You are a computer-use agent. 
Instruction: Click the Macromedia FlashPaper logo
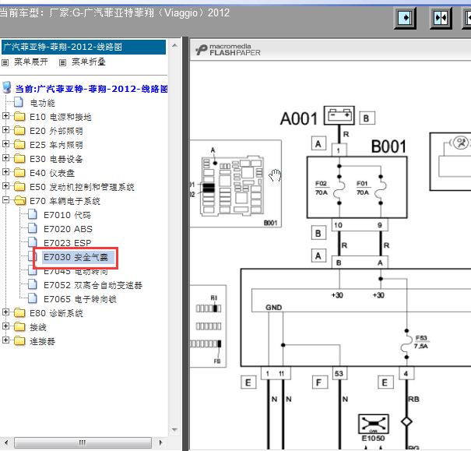pyautogui.click(x=228, y=50)
